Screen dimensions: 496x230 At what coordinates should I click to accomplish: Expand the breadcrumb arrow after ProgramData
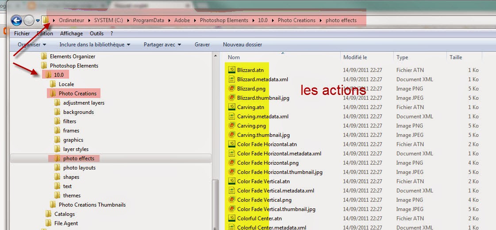(x=169, y=20)
